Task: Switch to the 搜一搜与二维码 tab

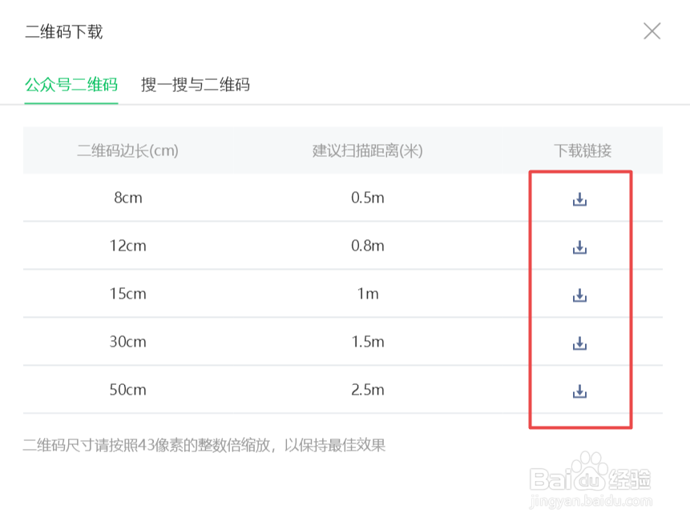Action: 195,84
